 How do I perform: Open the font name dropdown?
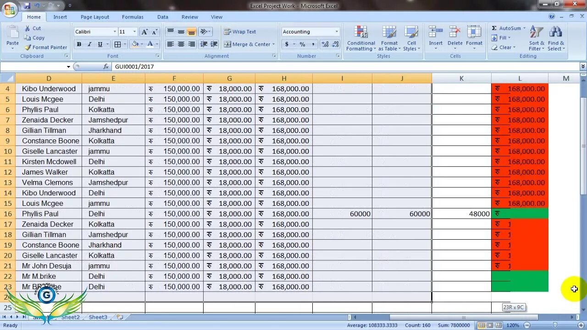click(115, 32)
